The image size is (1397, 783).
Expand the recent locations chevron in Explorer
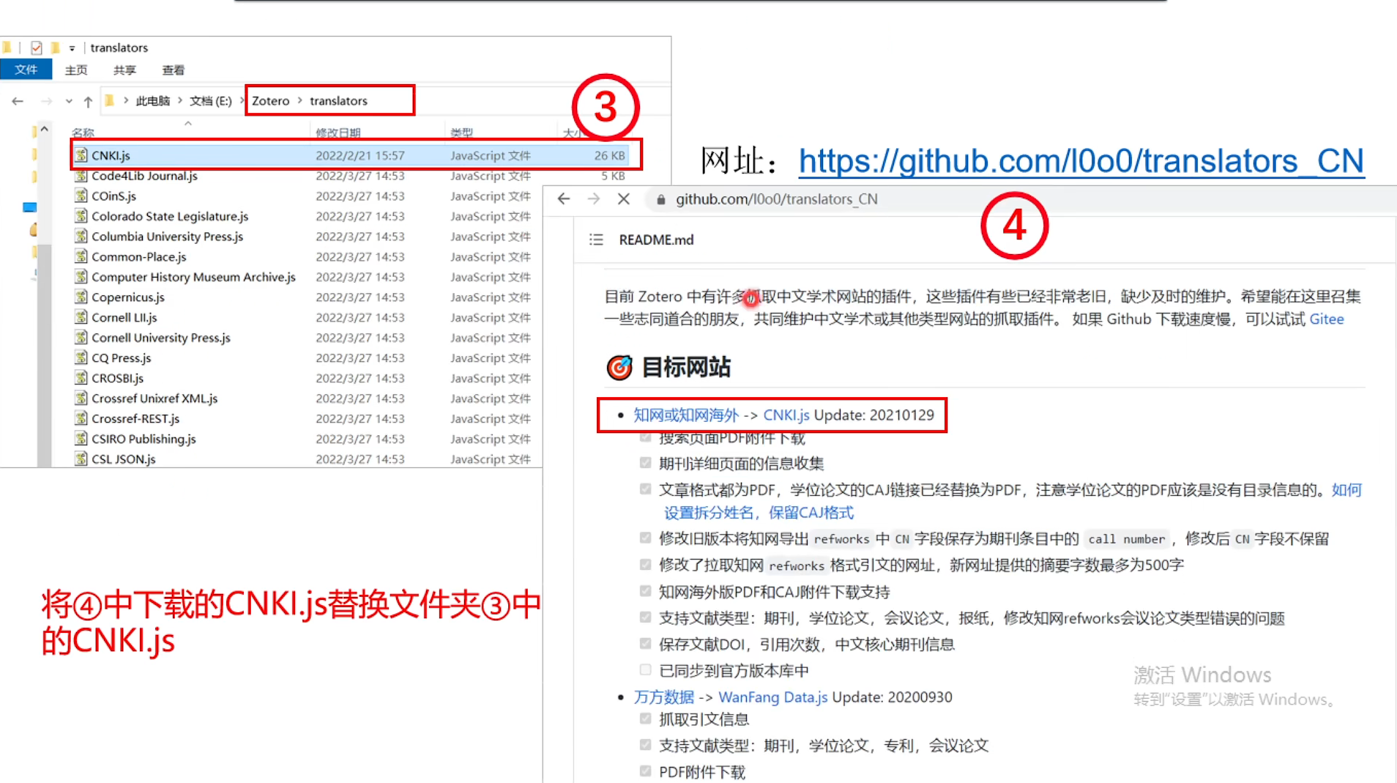click(69, 101)
